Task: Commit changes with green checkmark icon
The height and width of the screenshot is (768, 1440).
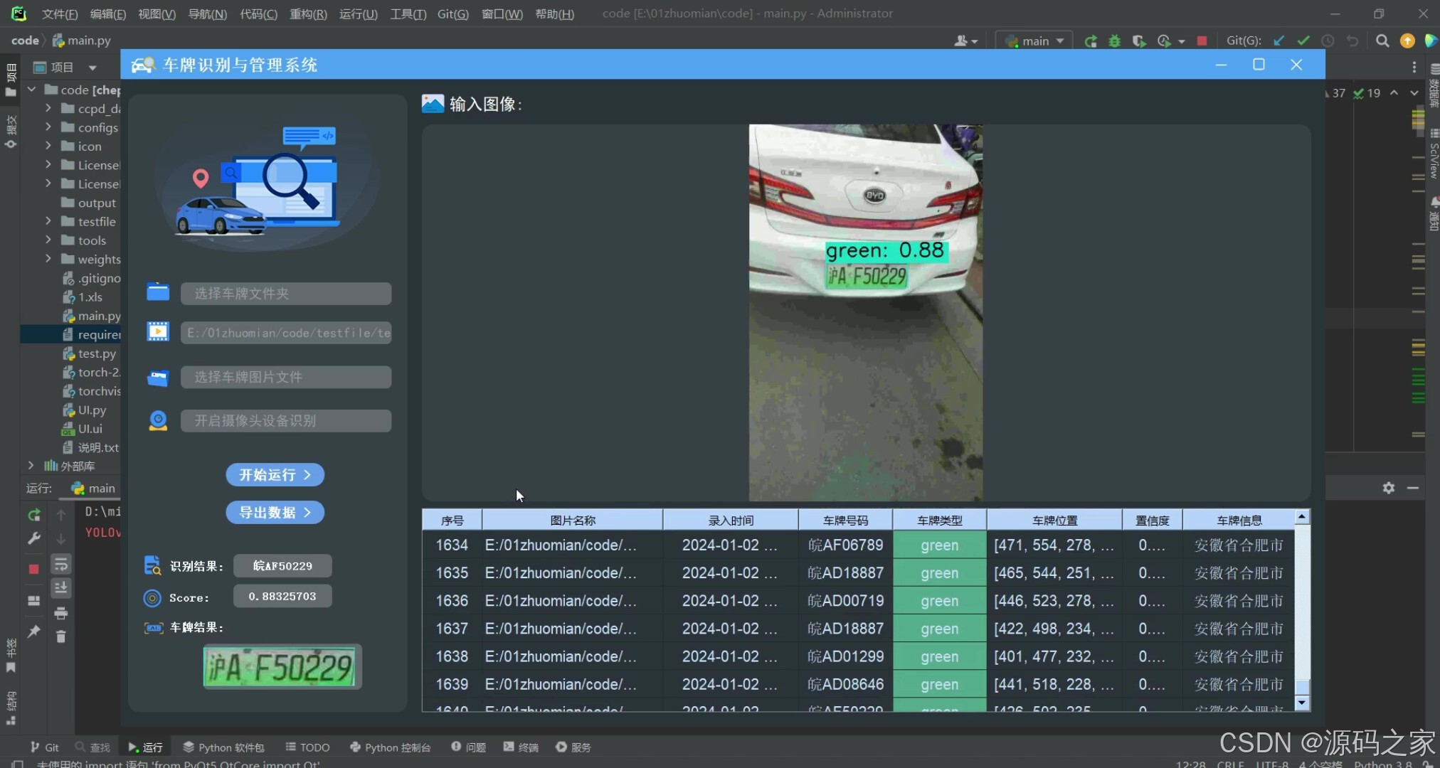Action: pos(1303,41)
